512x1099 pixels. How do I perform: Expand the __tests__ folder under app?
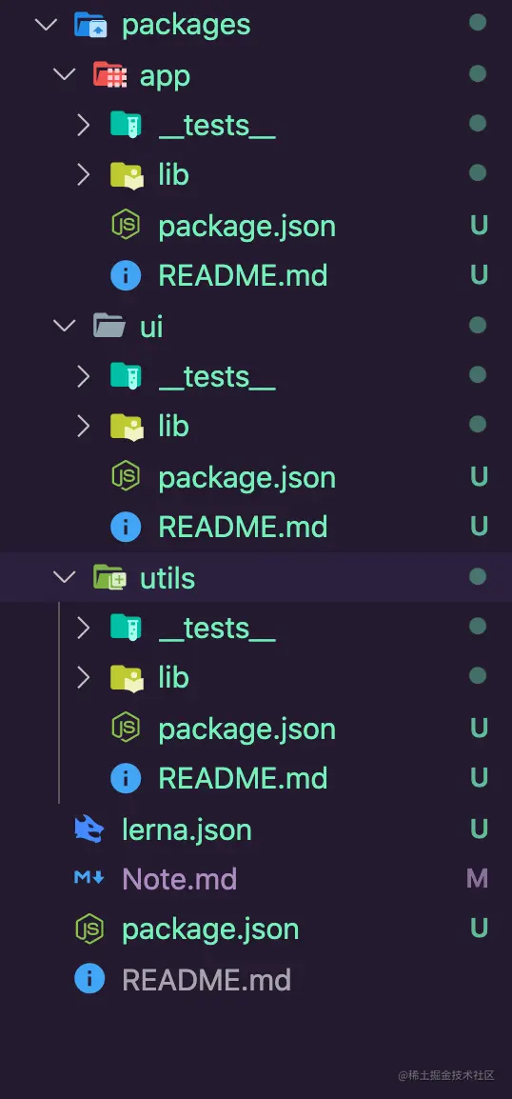pyautogui.click(x=84, y=125)
